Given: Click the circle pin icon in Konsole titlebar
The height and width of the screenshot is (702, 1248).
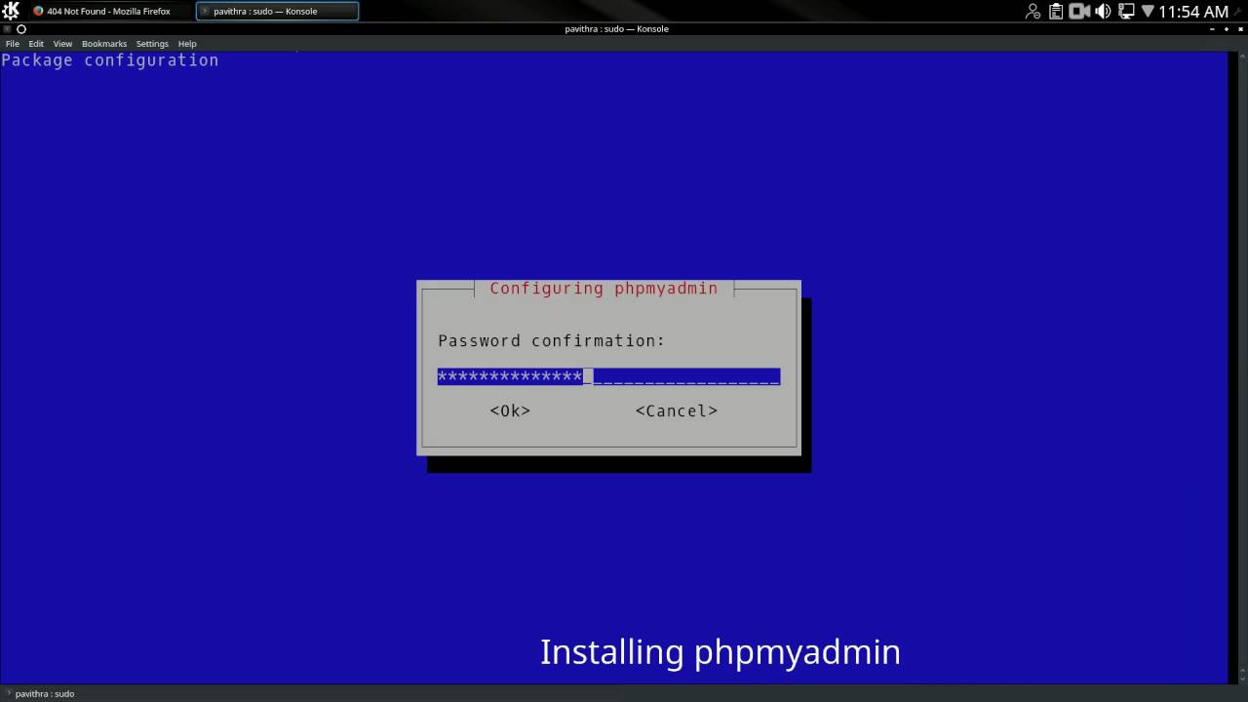Looking at the screenshot, I should pyautogui.click(x=20, y=29).
